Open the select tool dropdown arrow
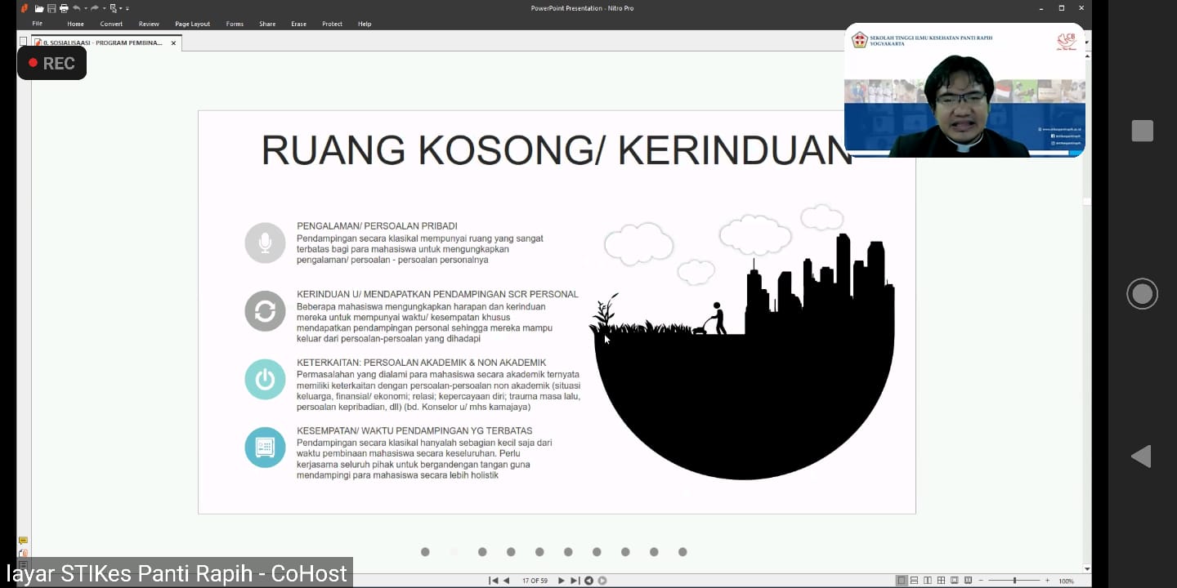 [123, 8]
